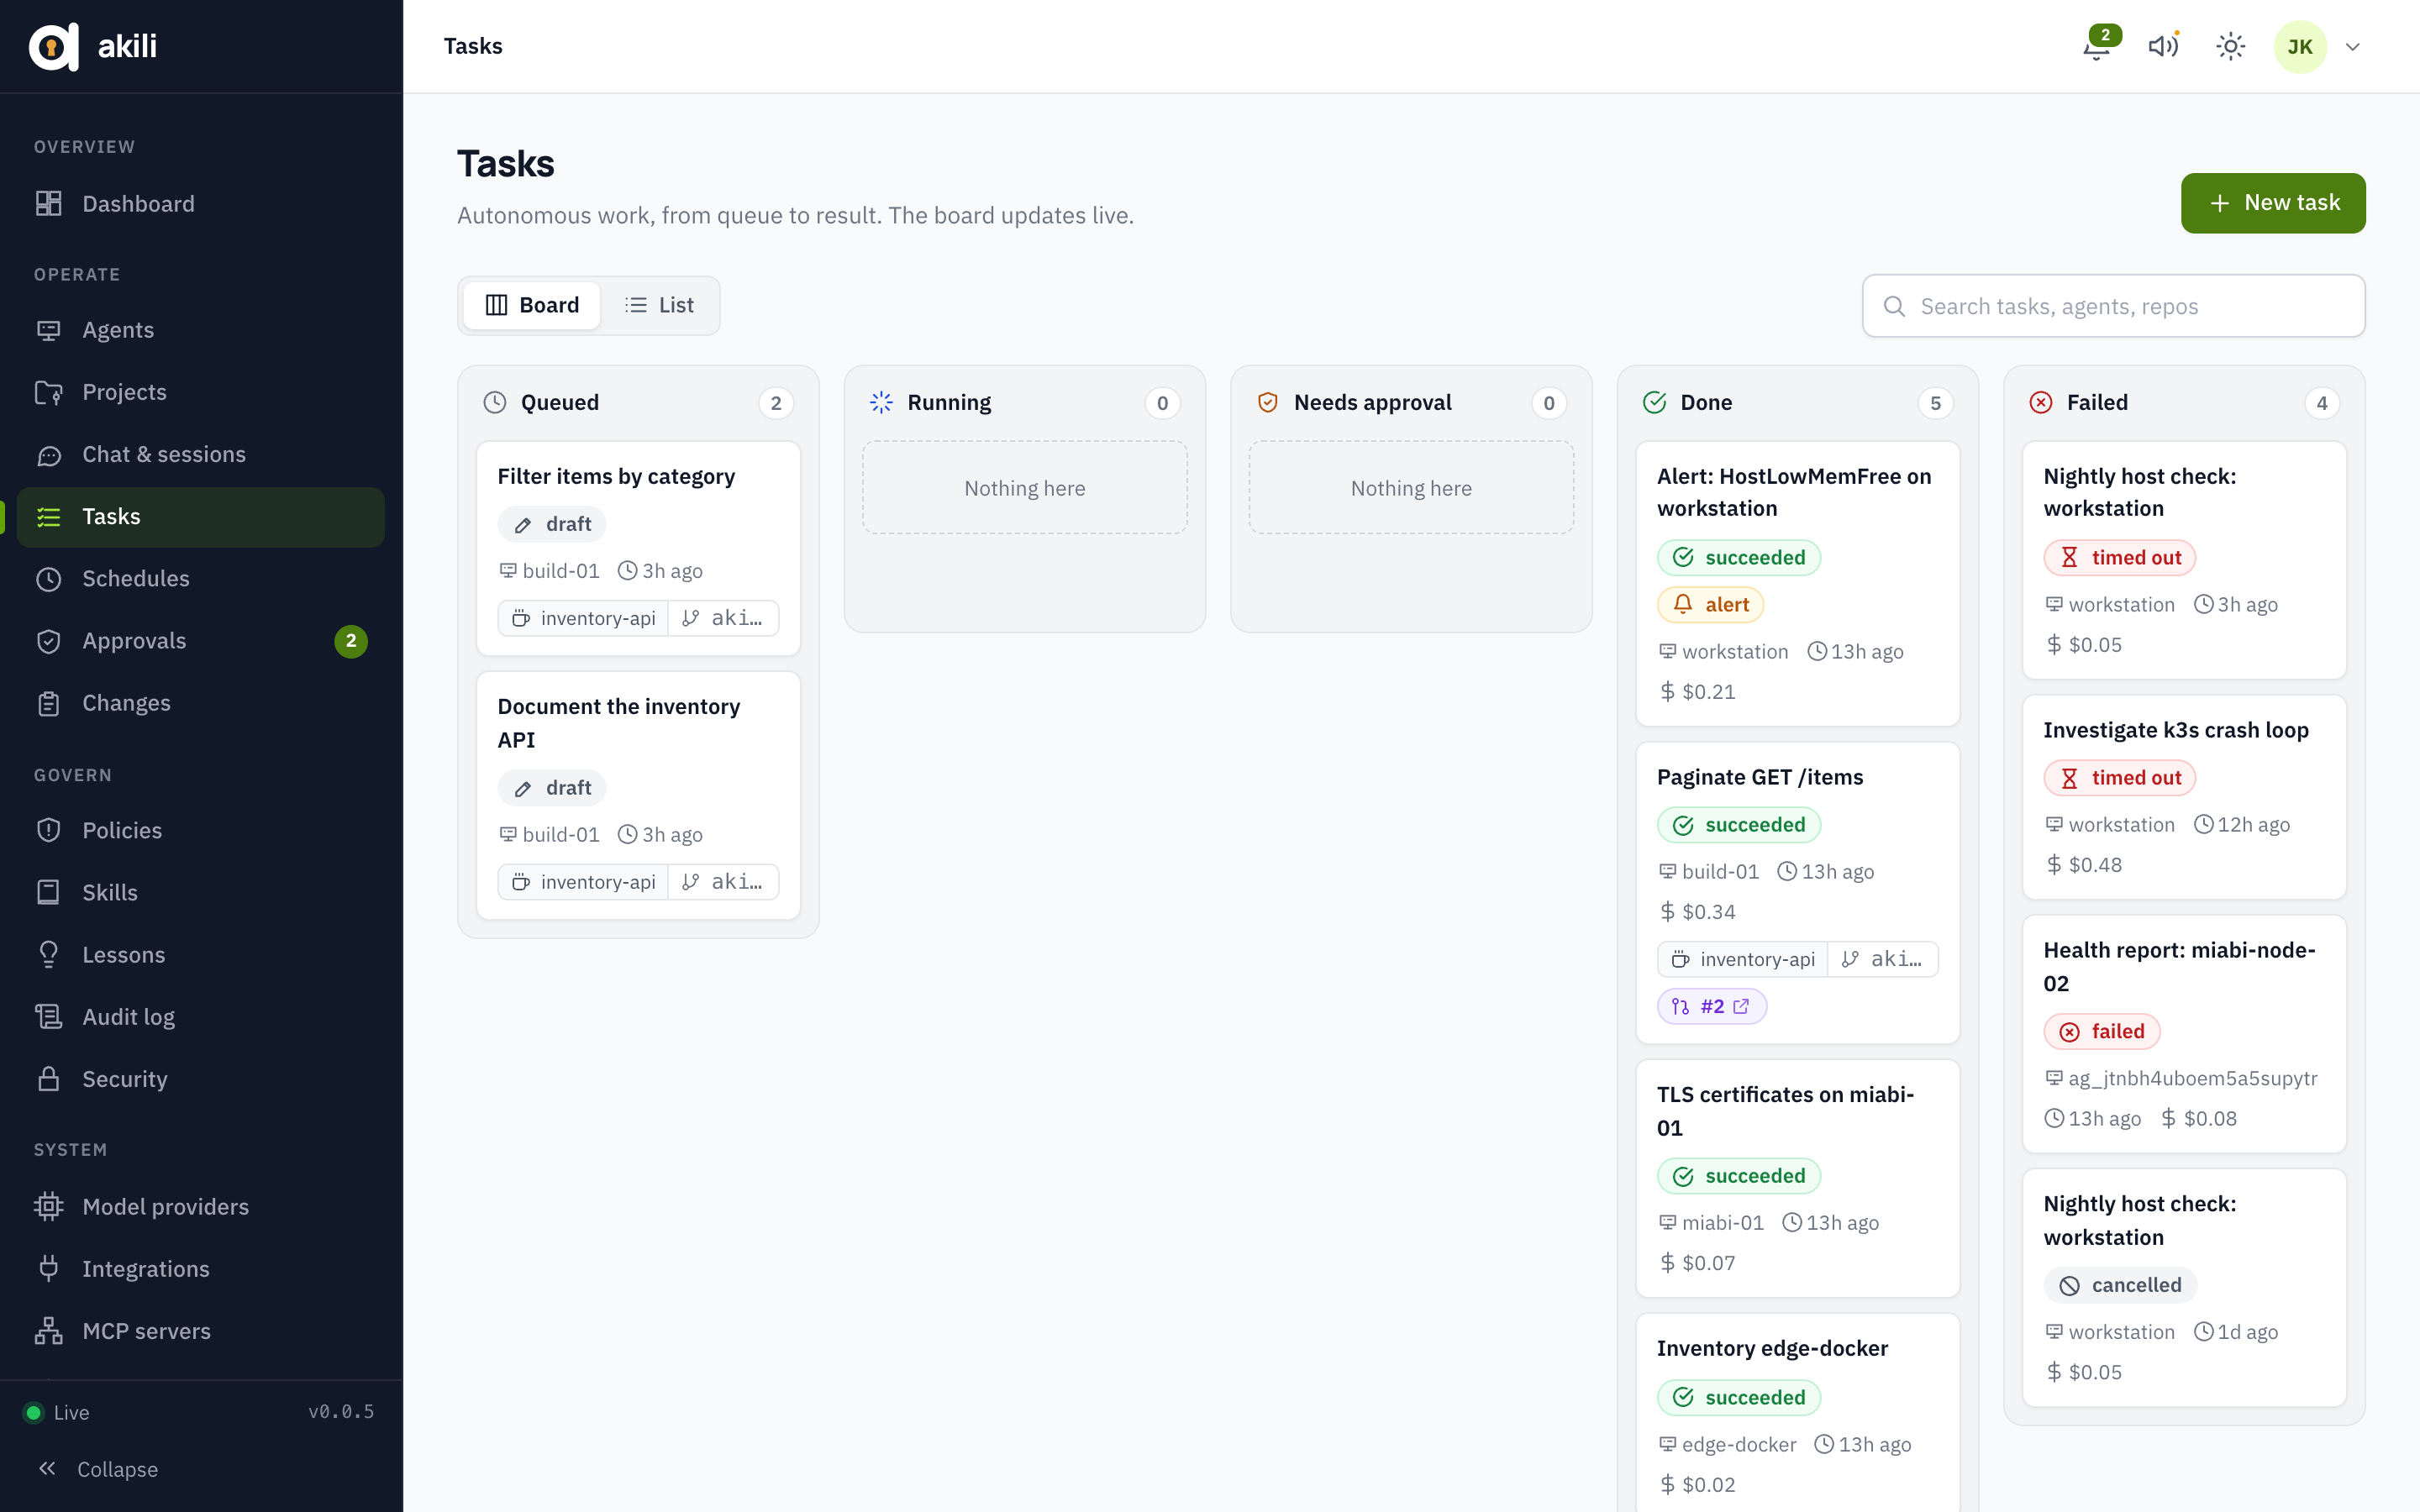Switch theme with the sun icon
Viewport: 2420px width, 1512px height.
pos(2230,46)
